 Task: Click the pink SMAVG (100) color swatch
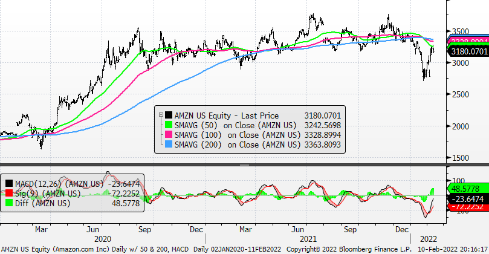coord(169,135)
